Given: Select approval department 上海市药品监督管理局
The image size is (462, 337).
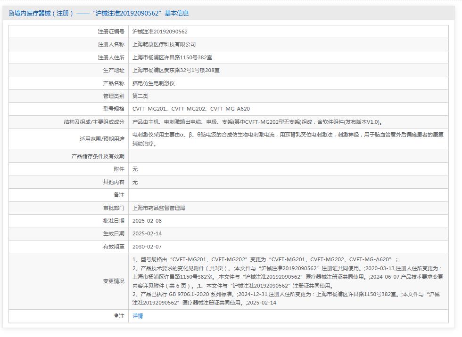Looking at the screenshot, I should 158,208.
